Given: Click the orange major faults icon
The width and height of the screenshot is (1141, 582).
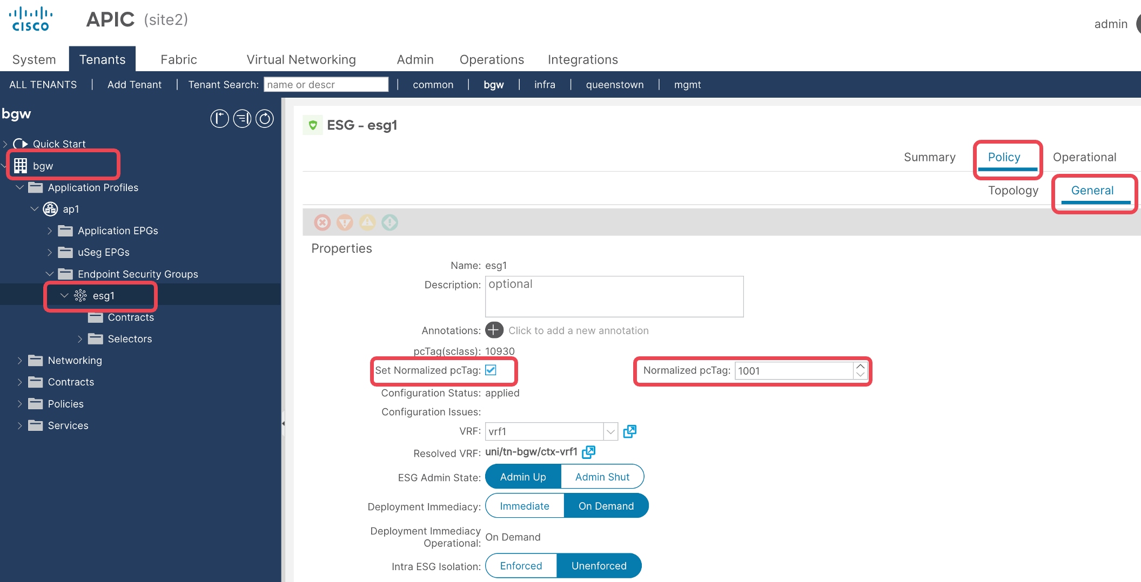Looking at the screenshot, I should click(x=345, y=222).
